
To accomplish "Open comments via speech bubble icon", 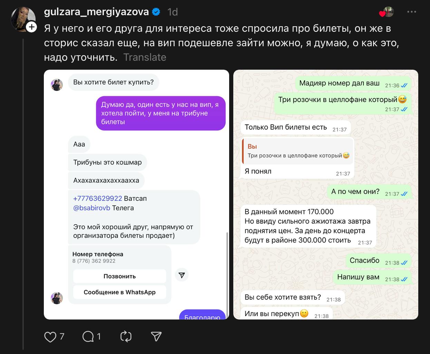I will pyautogui.click(x=88, y=337).
